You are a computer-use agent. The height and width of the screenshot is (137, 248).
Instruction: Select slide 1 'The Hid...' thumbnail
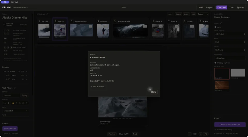pyautogui.click(x=44, y=30)
